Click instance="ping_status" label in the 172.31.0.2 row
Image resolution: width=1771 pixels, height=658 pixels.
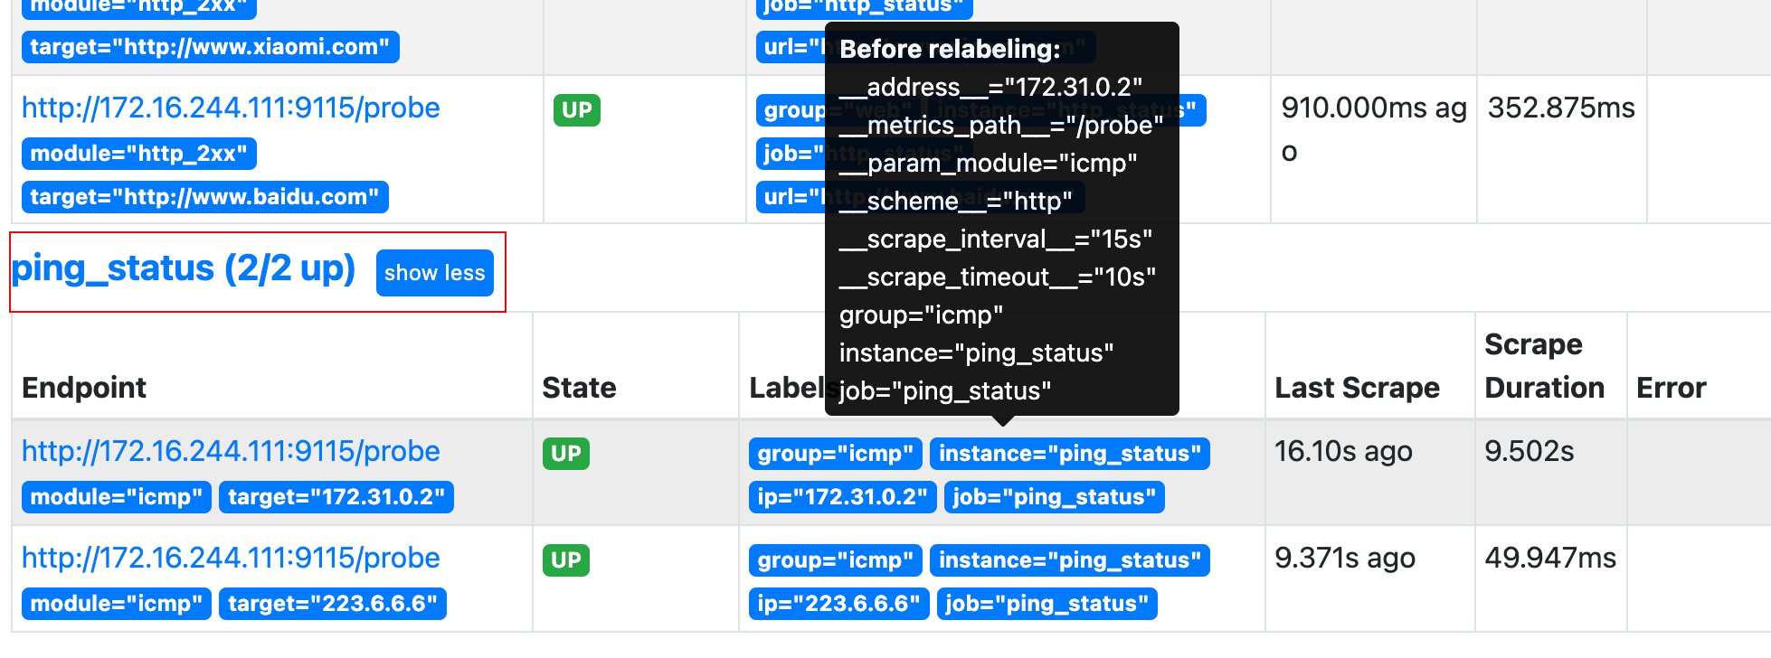tap(1070, 454)
